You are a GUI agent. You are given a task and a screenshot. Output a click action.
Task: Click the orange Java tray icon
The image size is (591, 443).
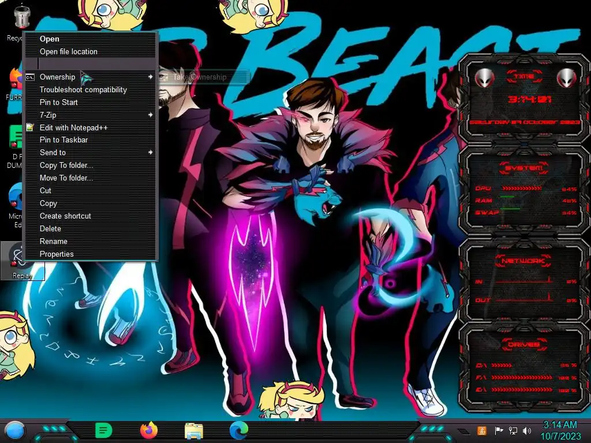click(x=482, y=430)
